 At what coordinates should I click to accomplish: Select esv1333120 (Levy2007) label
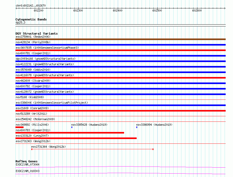tap(32, 136)
